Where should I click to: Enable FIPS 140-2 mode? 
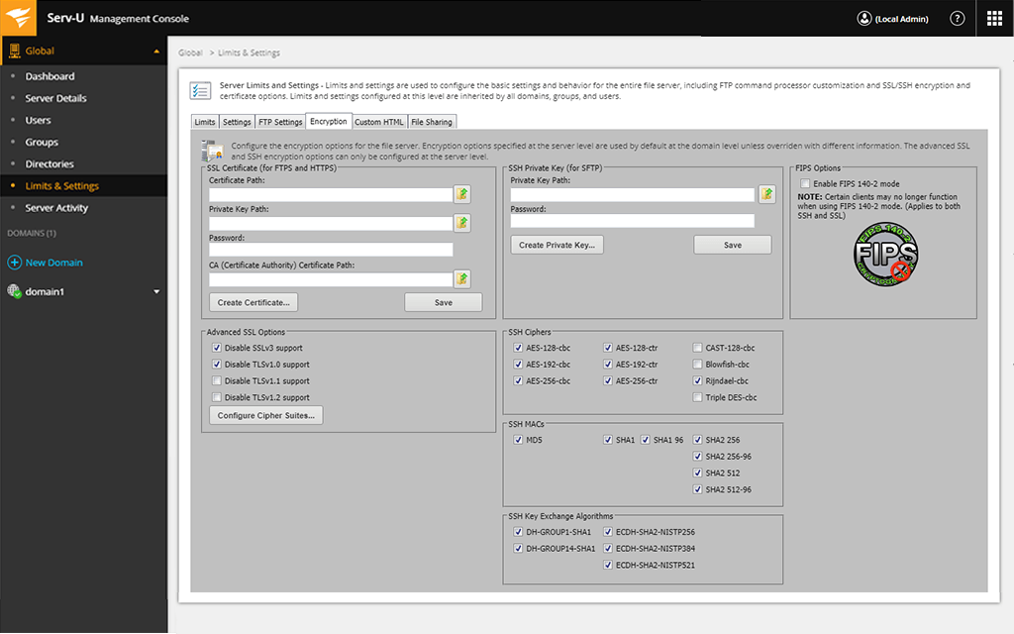click(806, 181)
